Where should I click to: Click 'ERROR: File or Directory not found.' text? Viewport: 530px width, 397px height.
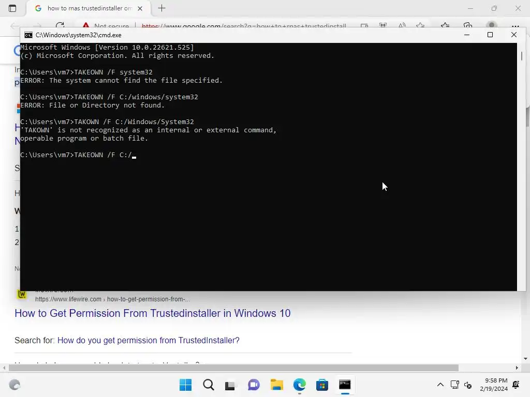[92, 105]
